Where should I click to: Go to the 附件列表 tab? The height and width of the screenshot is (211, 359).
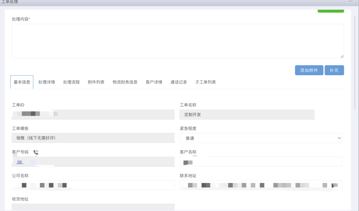pos(96,82)
